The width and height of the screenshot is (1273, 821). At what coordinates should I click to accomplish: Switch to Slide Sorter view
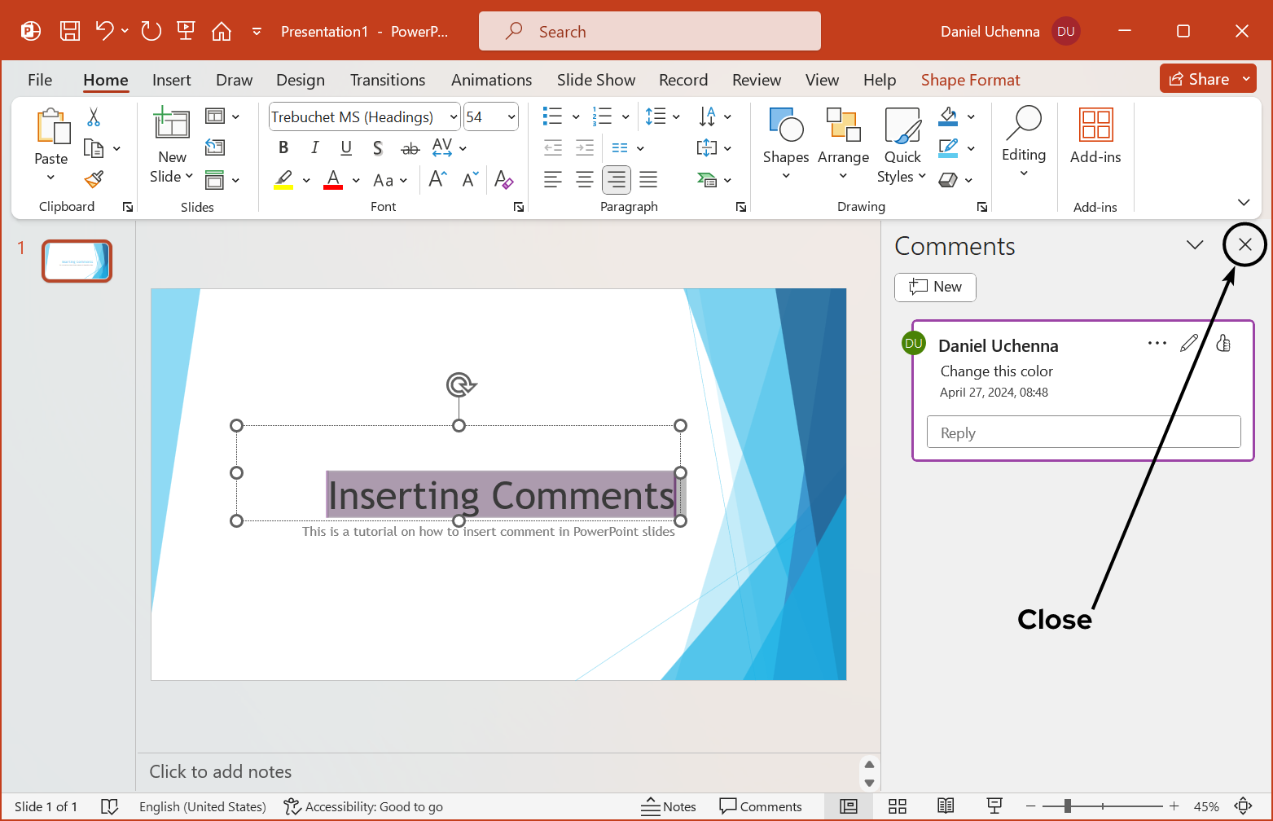(x=898, y=806)
